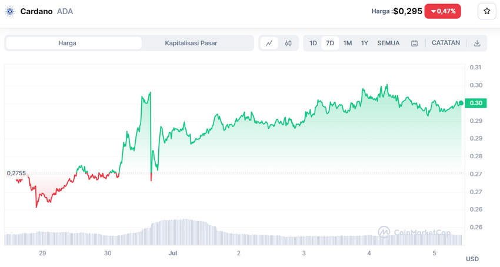The height and width of the screenshot is (267, 500).
Task: Choose the SEMUA time range
Action: pos(388,43)
